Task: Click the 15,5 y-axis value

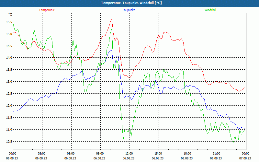Action: click(9, 22)
